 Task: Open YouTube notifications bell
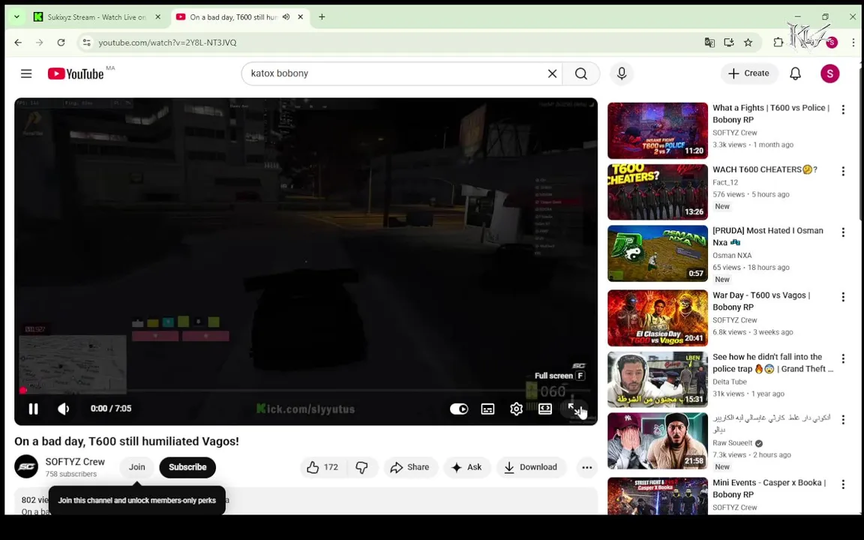coord(795,73)
